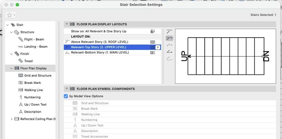The image size is (282, 139).
Task: Open layout popup arrow for Relevant-Top Story
Action: click(158, 47)
